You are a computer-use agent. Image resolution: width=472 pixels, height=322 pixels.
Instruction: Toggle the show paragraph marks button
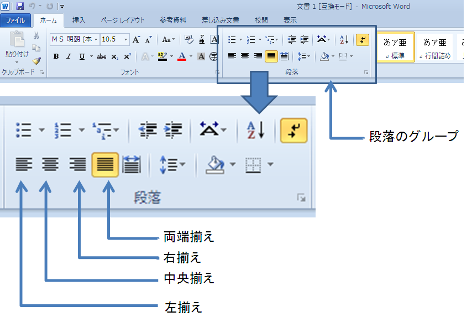point(363,39)
